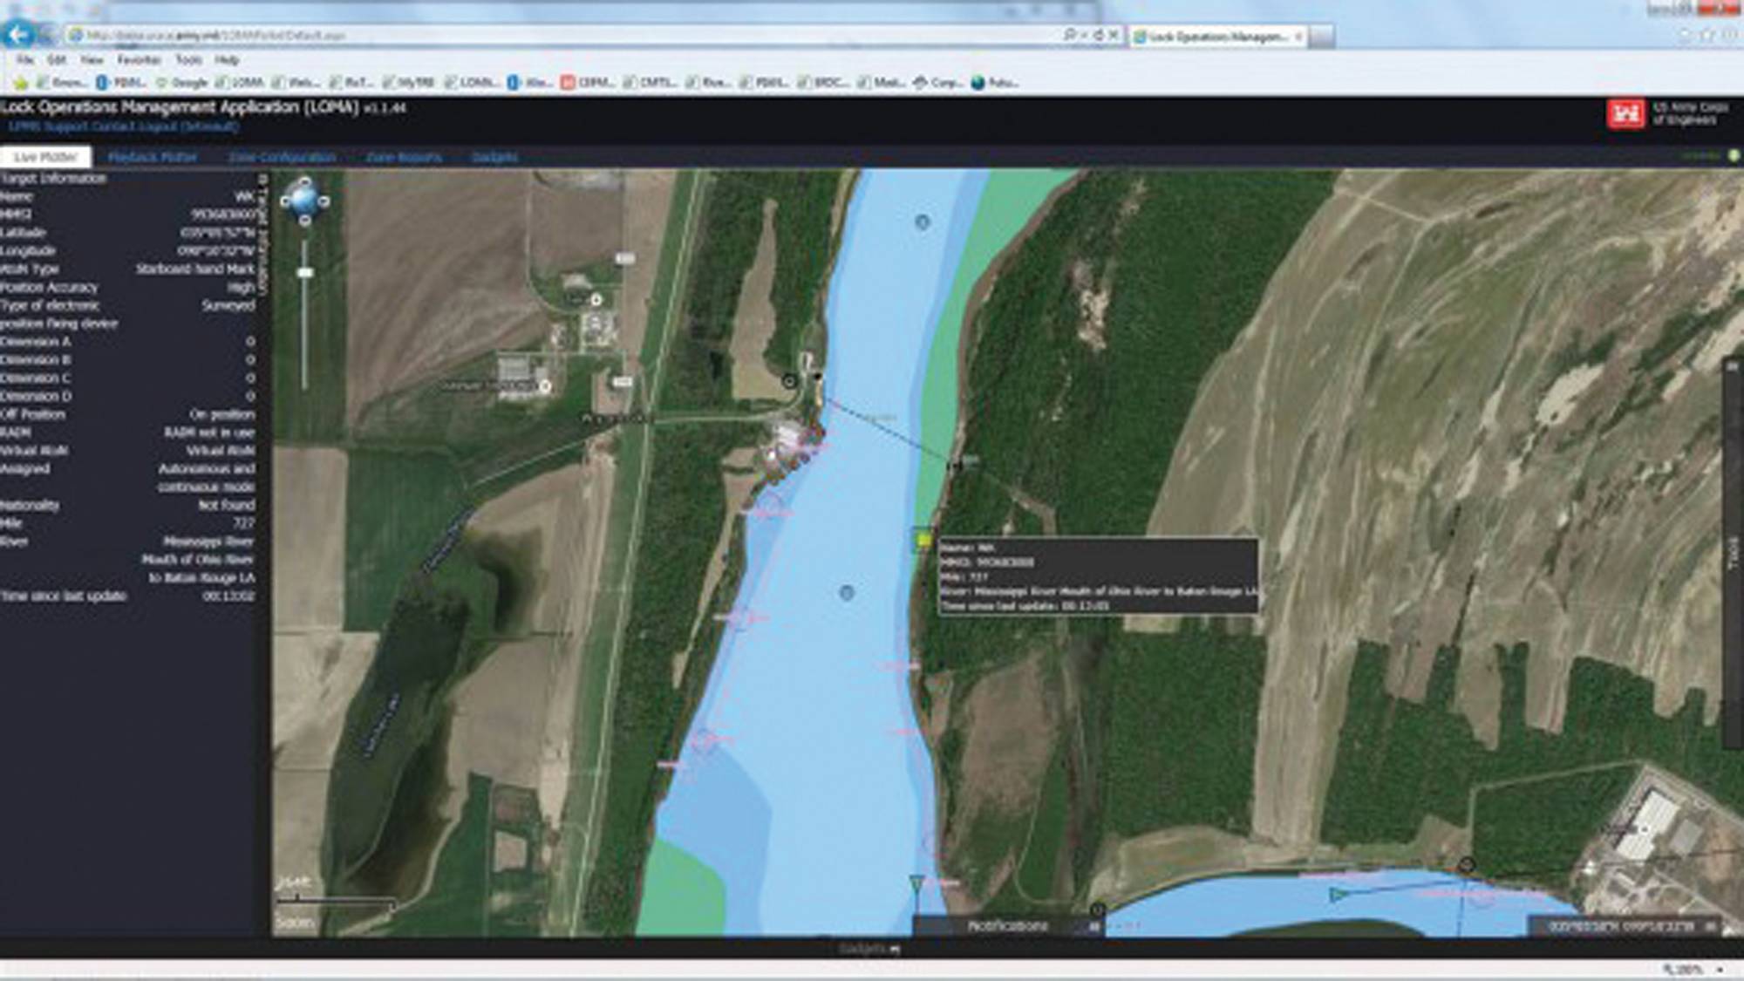Screen dimensions: 1744x981
Task: Click the stop X icon in address bar
Action: [x=1114, y=35]
